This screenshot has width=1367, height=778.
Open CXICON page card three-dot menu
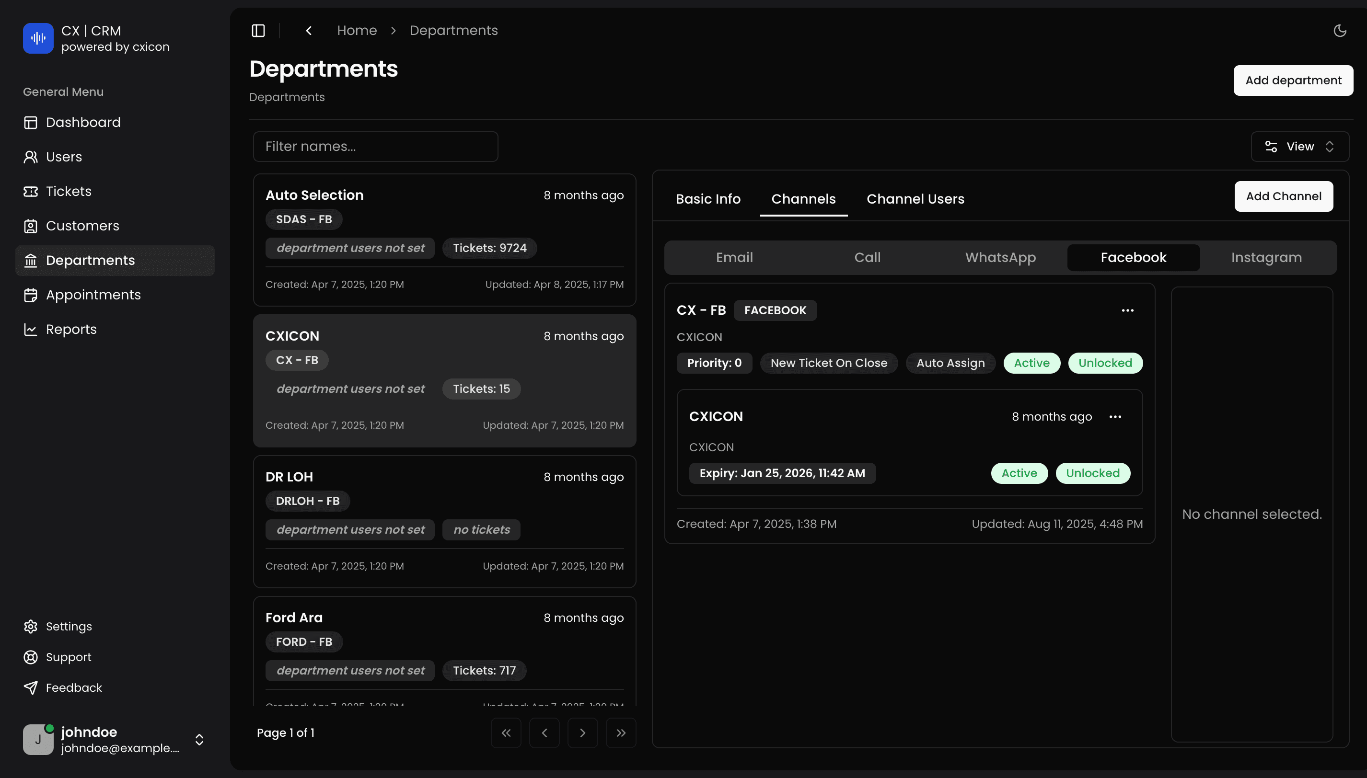pos(1115,417)
